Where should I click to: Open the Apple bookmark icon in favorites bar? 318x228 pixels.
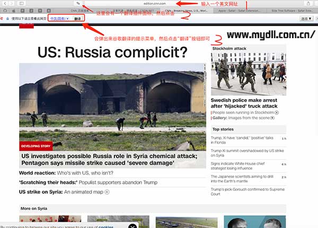point(14,11)
